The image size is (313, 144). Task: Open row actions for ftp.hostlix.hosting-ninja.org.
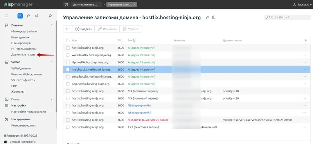(304, 62)
